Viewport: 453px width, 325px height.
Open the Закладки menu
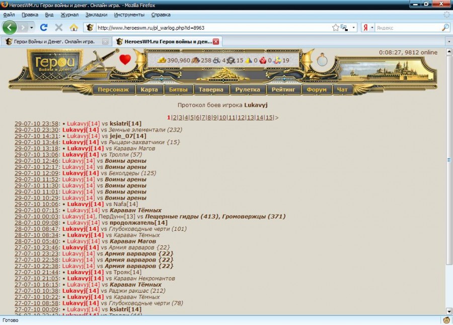(96, 15)
